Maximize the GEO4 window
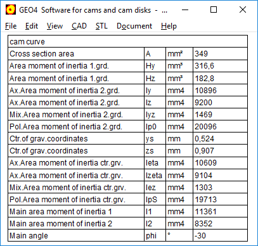258x246 pixels. tap(214, 10)
